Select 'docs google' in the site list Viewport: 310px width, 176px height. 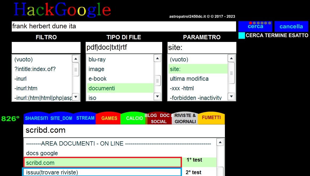coord(120,153)
